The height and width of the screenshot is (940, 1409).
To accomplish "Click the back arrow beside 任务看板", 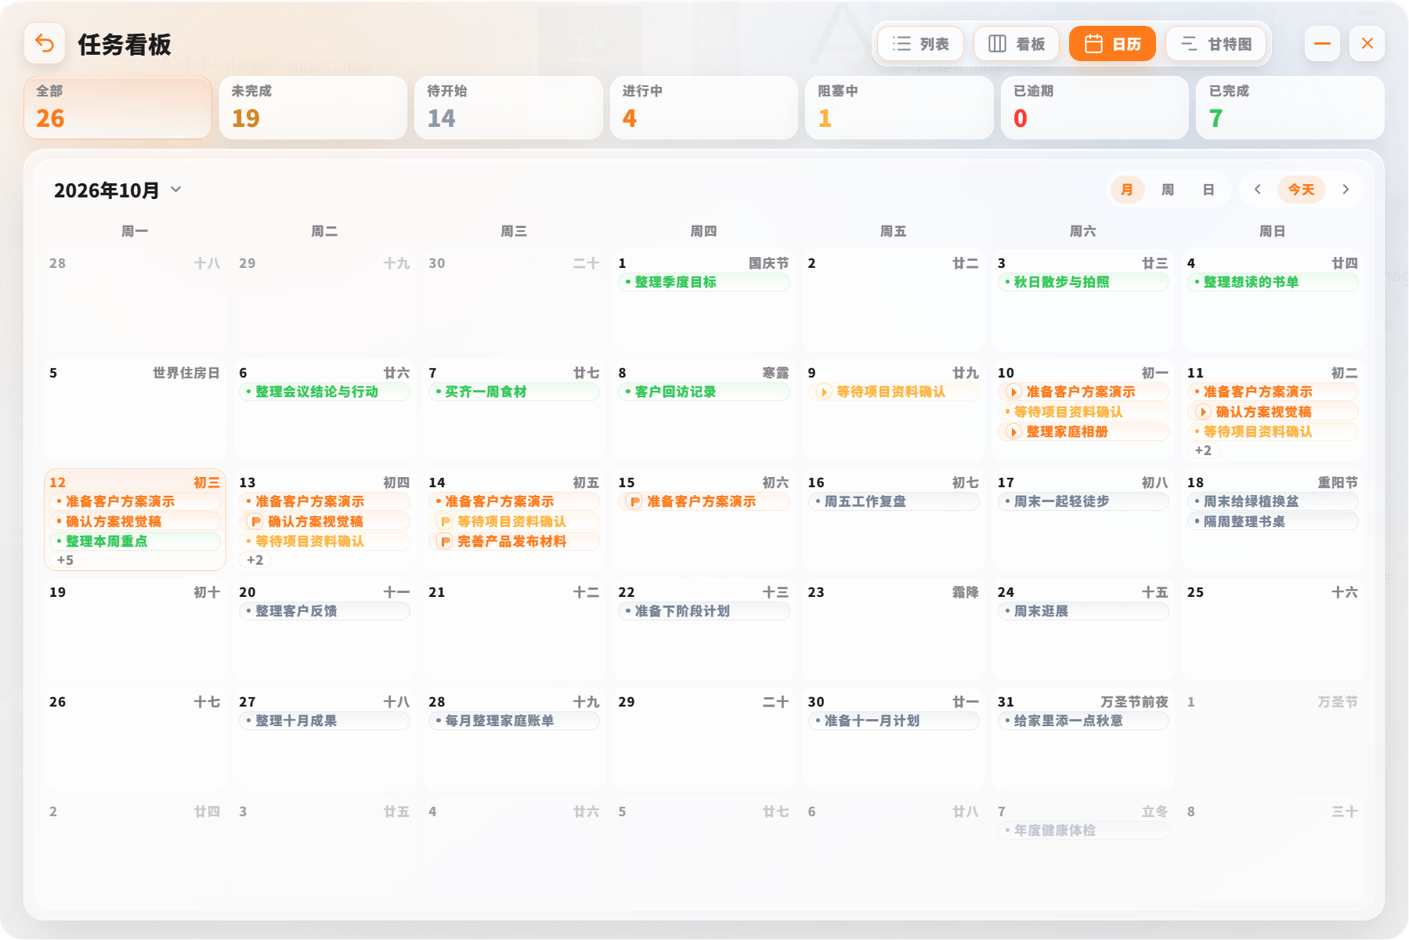I will pos(45,44).
